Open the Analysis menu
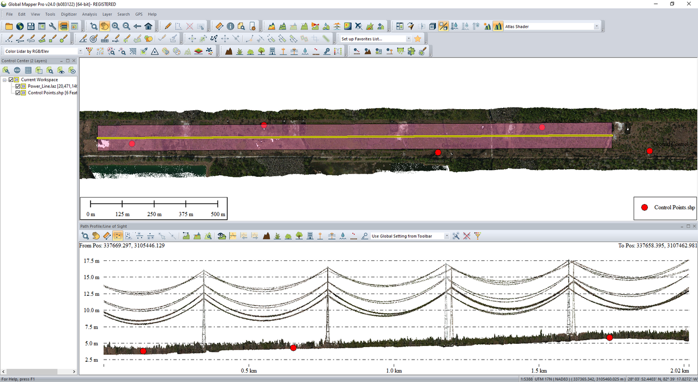Screen dimensions: 698x382 coord(89,14)
